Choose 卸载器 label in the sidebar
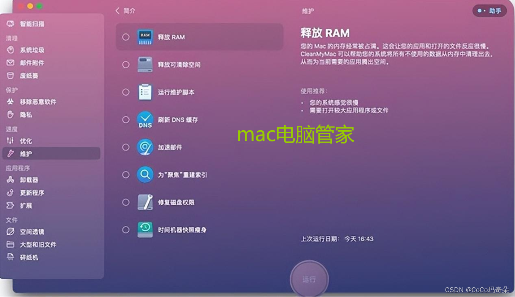The height and width of the screenshot is (297, 515). coord(29,180)
